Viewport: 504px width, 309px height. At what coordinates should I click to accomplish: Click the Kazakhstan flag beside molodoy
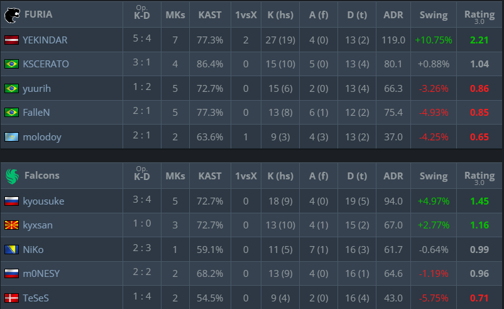point(11,137)
